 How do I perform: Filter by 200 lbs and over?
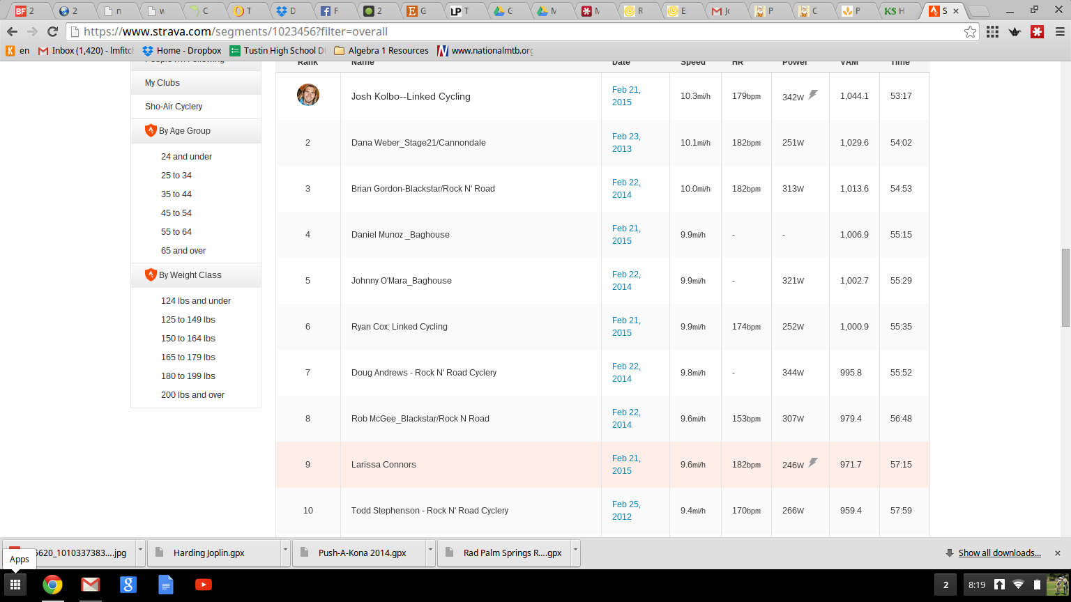192,395
